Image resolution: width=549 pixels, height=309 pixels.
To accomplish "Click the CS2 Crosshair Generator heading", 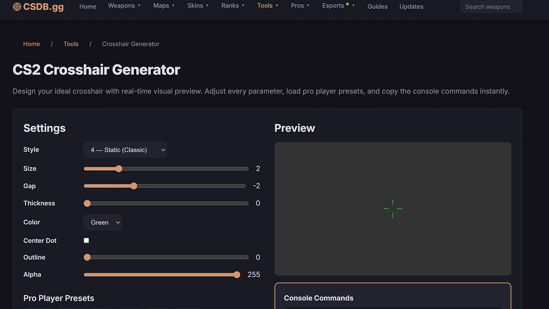I will [96, 70].
